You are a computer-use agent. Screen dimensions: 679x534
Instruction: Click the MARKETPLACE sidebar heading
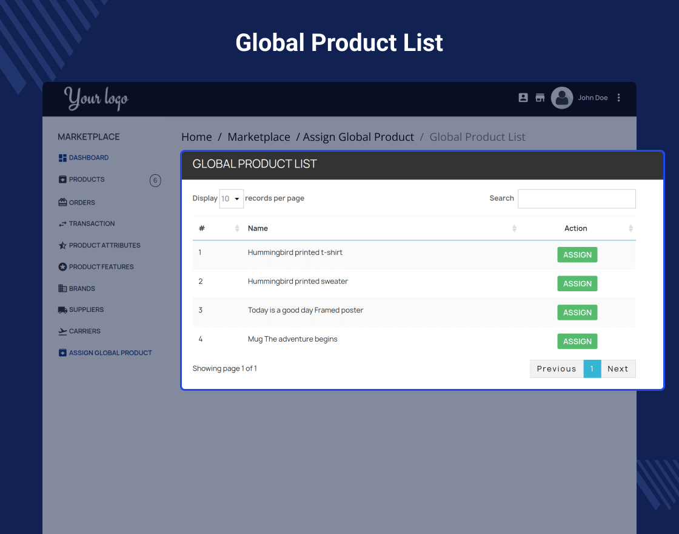(89, 137)
